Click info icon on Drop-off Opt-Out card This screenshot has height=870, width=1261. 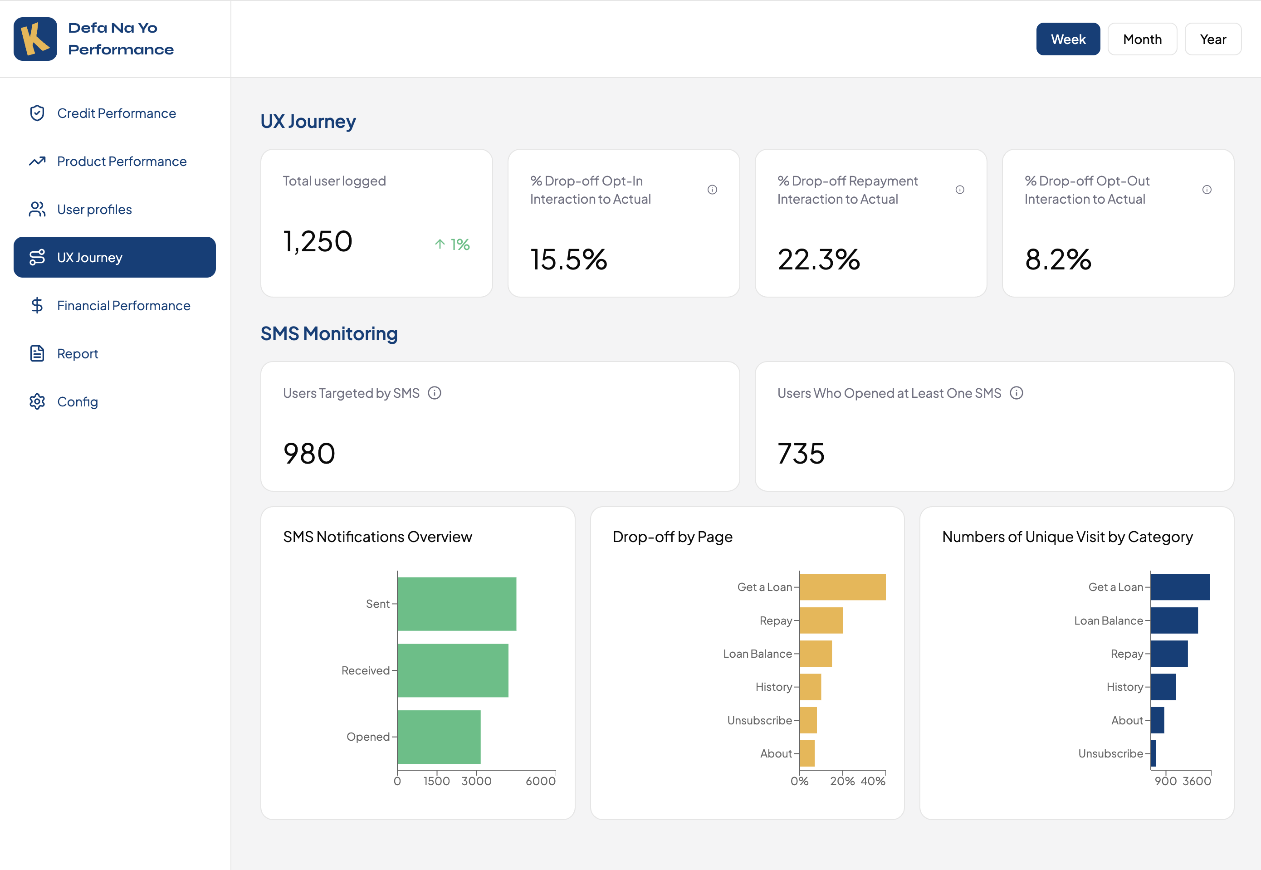(x=1207, y=190)
